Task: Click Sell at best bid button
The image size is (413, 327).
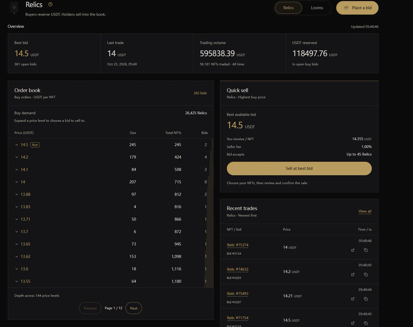Action: click(299, 168)
